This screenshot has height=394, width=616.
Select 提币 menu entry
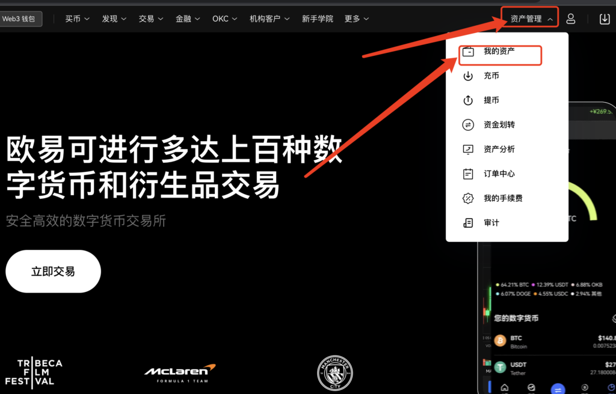[x=507, y=100]
